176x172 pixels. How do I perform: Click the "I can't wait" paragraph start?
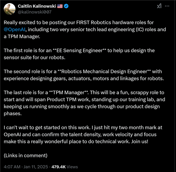[x=17, y=127]
